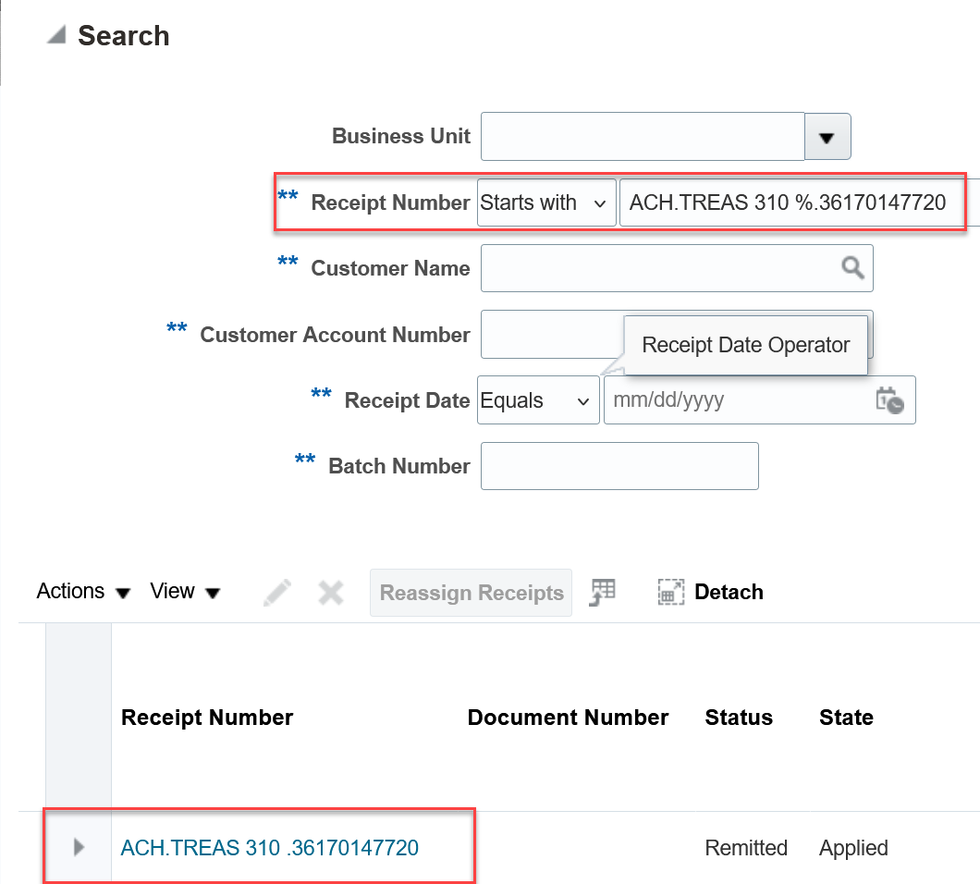Open the Actions menu
Screen dimensions: 980x884
tap(83, 592)
